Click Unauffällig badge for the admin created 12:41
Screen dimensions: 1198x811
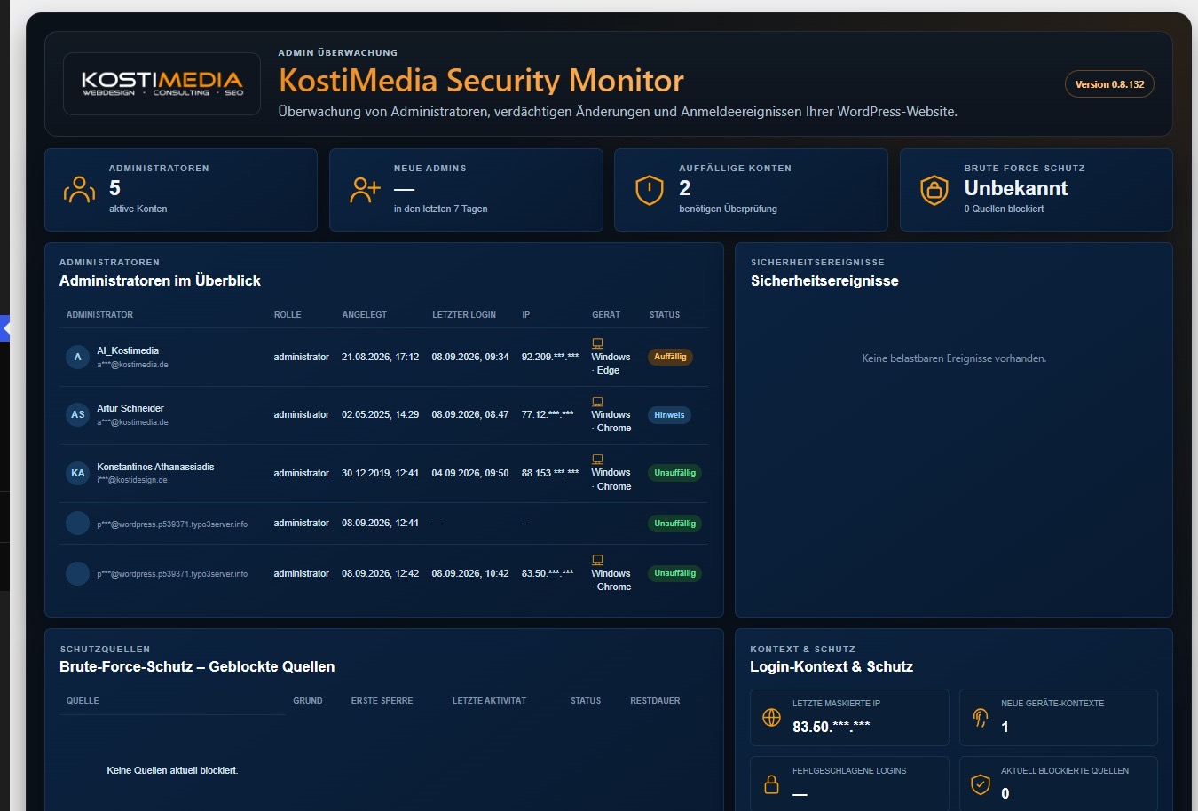coord(674,524)
